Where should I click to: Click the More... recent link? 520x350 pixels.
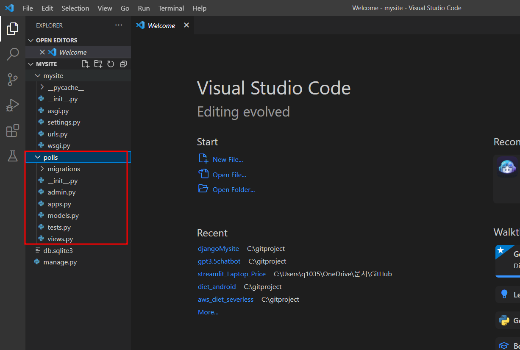coord(208,312)
